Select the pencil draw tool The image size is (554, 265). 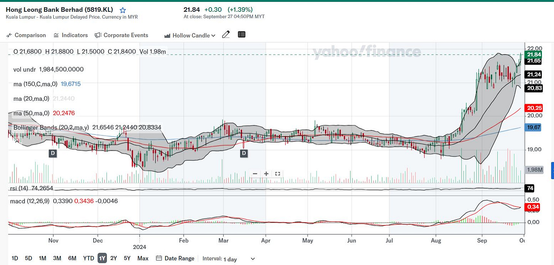(x=226, y=35)
